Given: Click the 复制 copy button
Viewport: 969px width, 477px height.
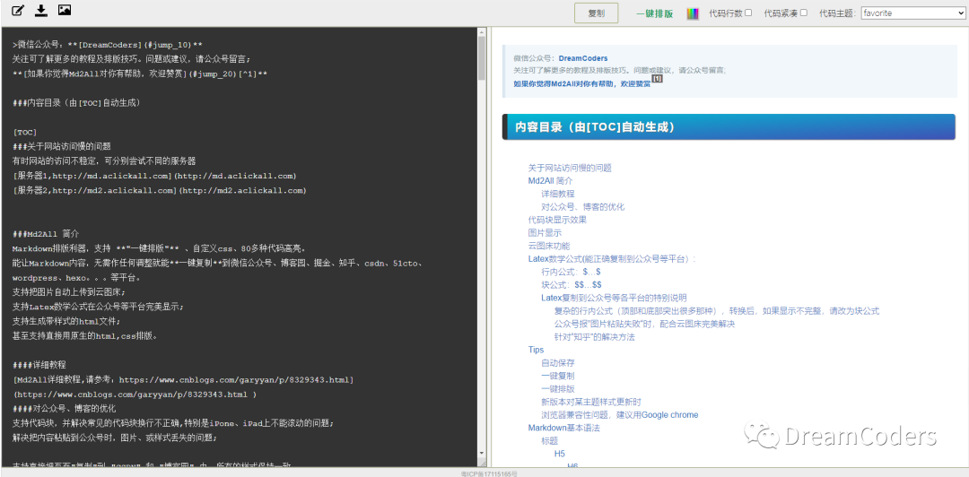Looking at the screenshot, I should coord(596,13).
